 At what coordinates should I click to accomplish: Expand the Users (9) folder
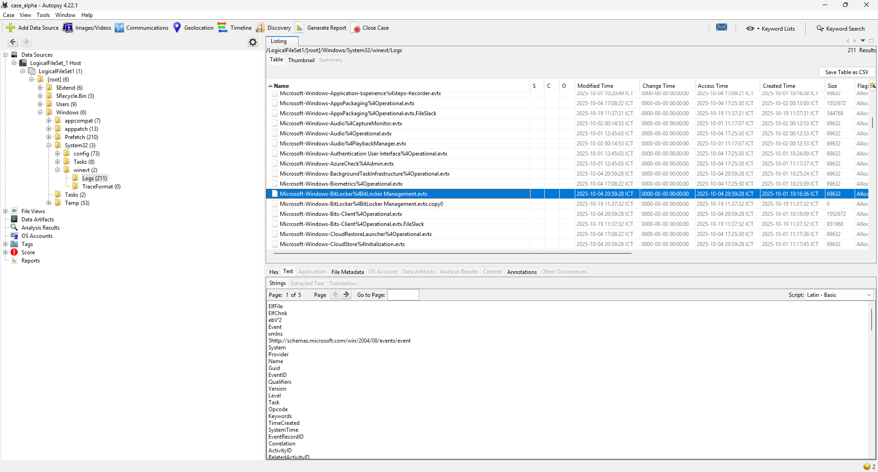[x=40, y=104]
